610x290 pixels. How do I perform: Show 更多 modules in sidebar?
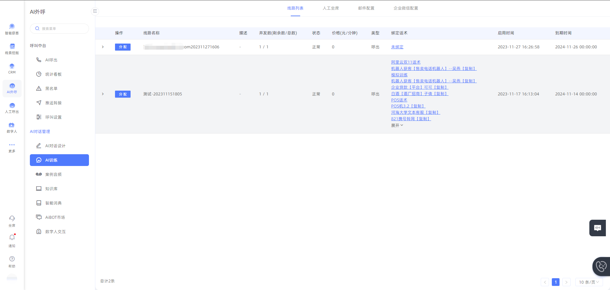tap(12, 148)
